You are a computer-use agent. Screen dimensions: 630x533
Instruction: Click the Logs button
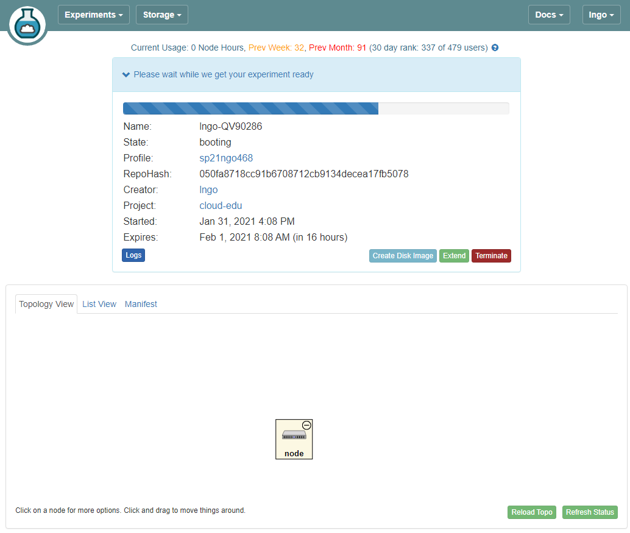coord(133,255)
